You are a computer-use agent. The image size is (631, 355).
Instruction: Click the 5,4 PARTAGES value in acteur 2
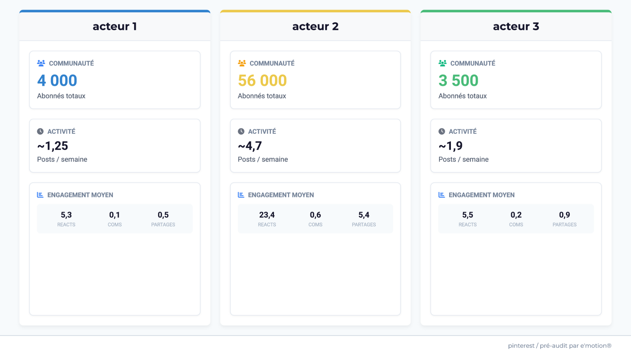[x=364, y=215]
